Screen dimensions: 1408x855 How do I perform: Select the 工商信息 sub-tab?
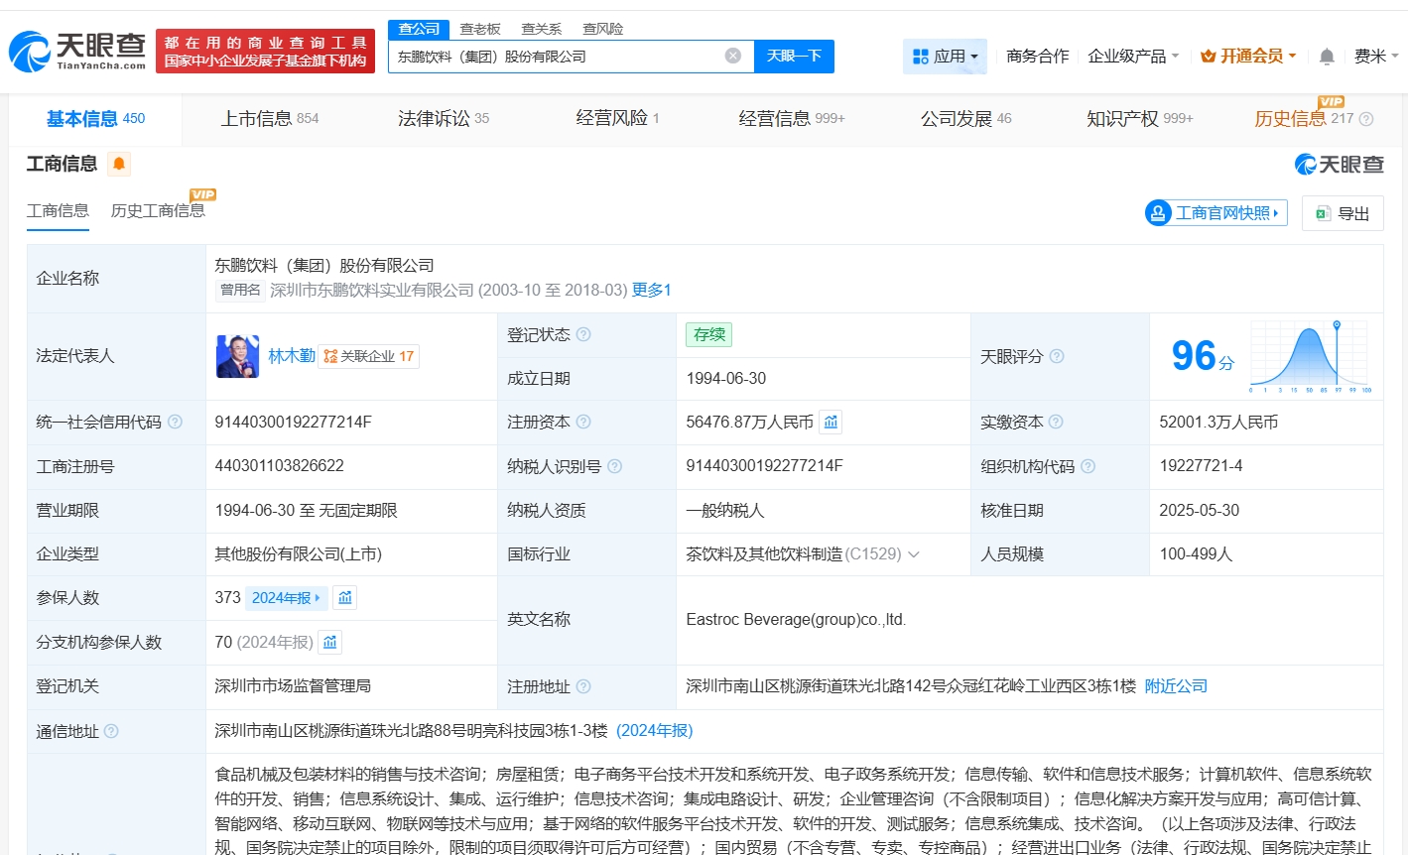tap(58, 210)
